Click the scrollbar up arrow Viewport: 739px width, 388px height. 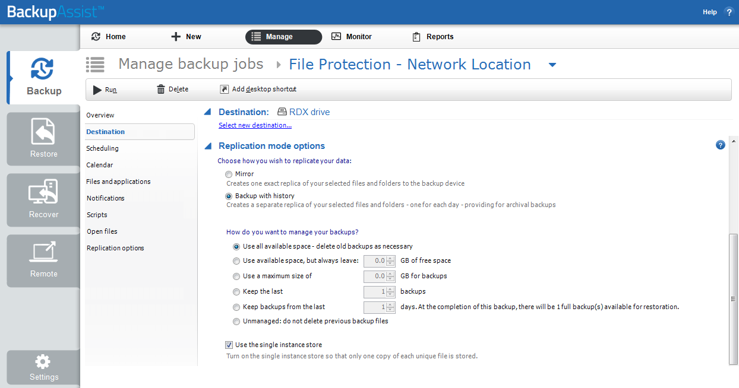pos(733,141)
